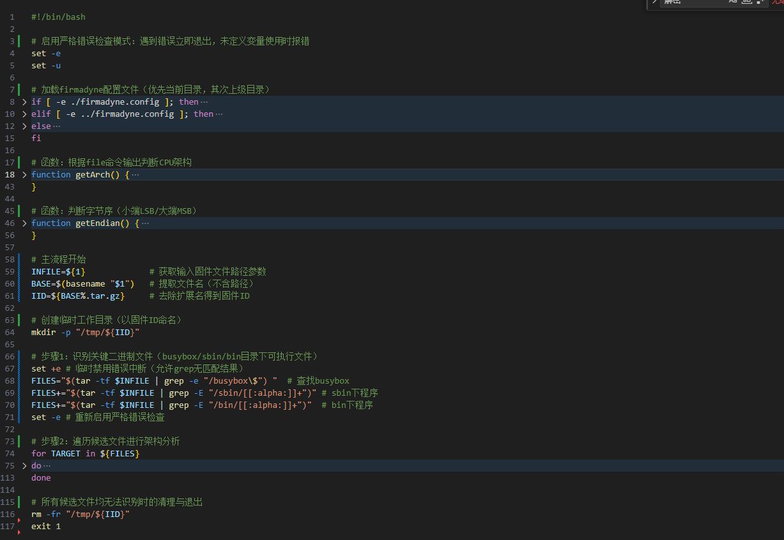Expand the replace row in find widget
784x540 pixels.
(x=654, y=2)
